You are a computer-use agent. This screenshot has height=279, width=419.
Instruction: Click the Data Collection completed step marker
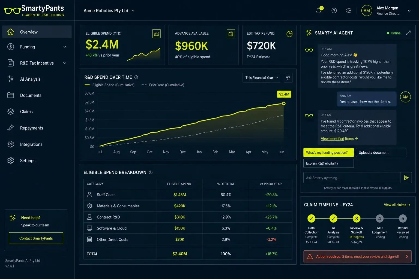pos(311,219)
